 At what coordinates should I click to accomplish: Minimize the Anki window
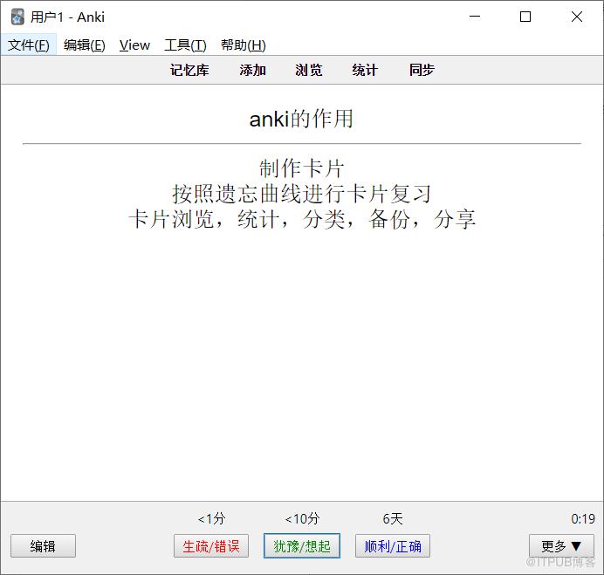pos(475,17)
